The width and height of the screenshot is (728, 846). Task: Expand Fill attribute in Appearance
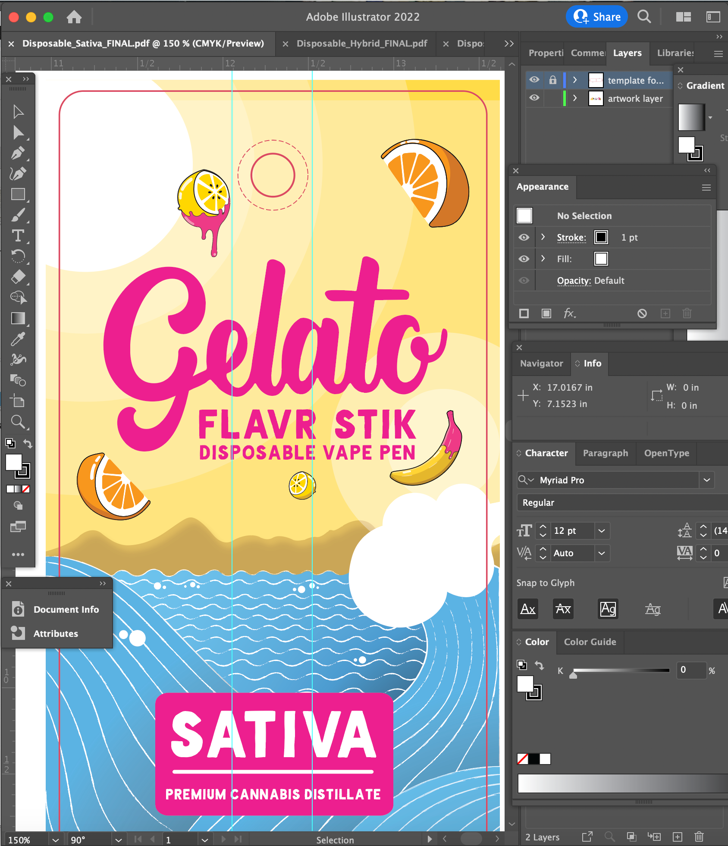(543, 258)
